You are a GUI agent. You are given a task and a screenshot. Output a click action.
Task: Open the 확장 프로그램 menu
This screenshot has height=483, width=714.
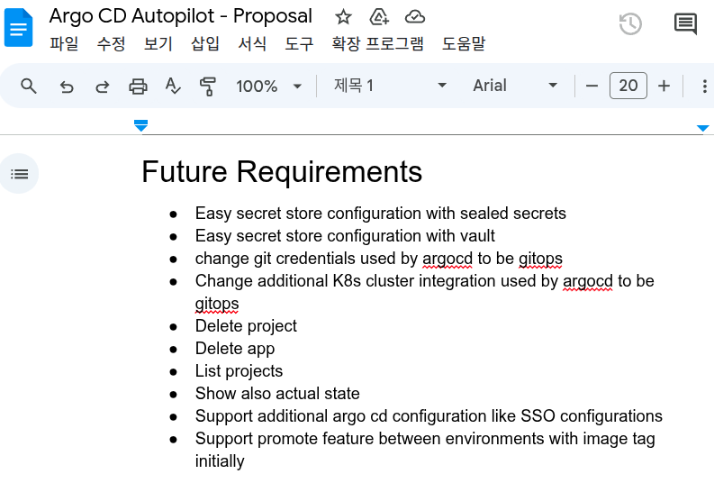click(x=377, y=44)
